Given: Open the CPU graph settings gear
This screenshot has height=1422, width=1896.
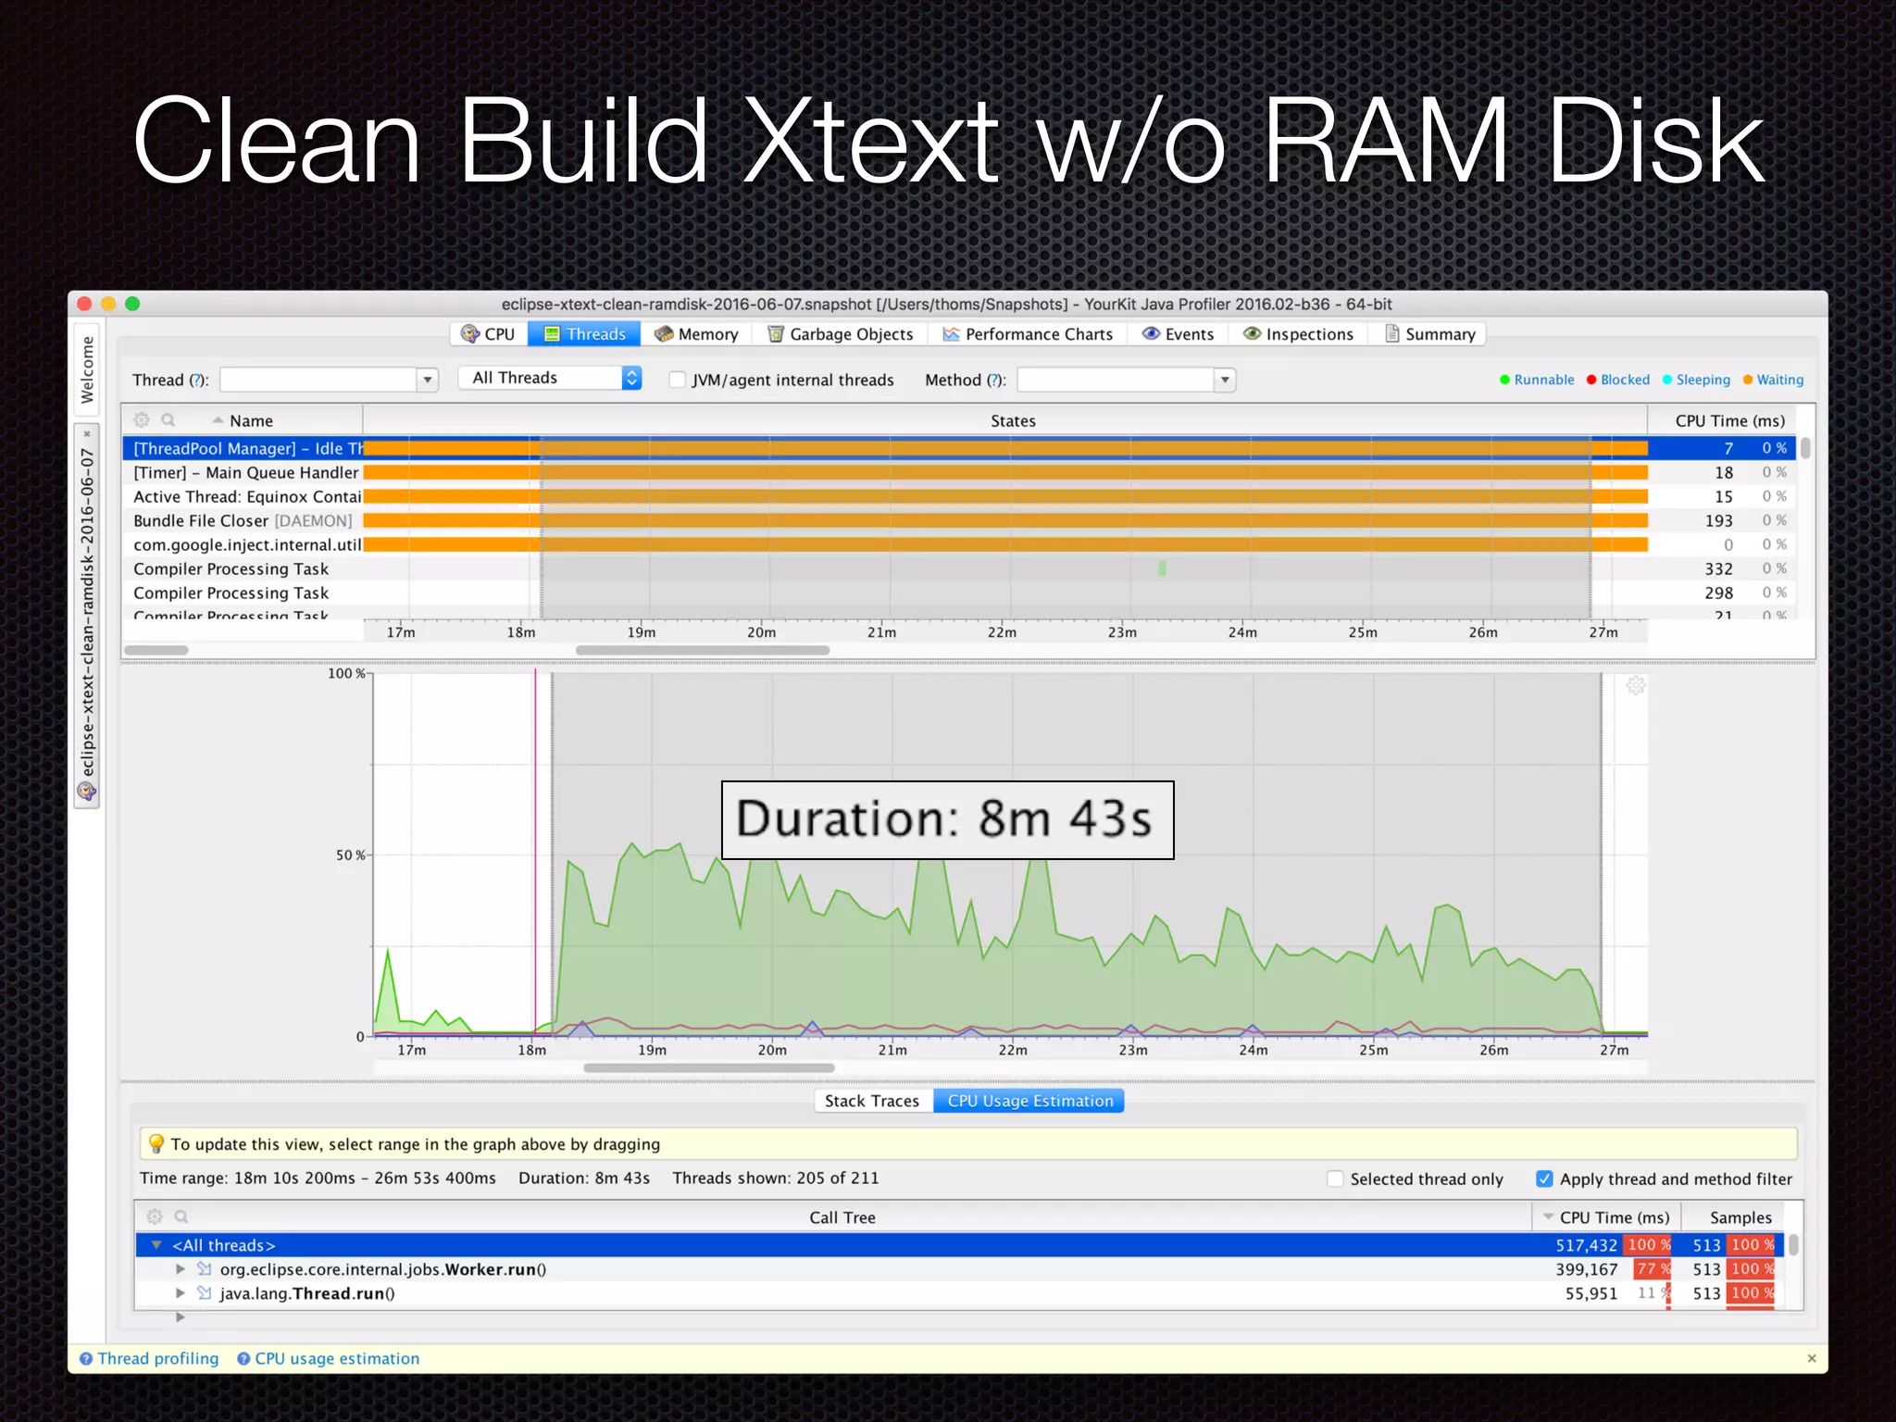Looking at the screenshot, I should [1636, 686].
